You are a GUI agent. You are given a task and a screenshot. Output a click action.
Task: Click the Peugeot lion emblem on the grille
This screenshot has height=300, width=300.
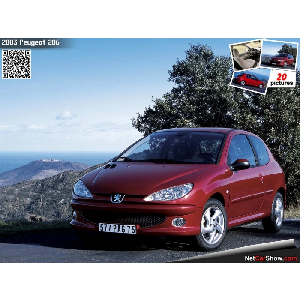[117, 198]
